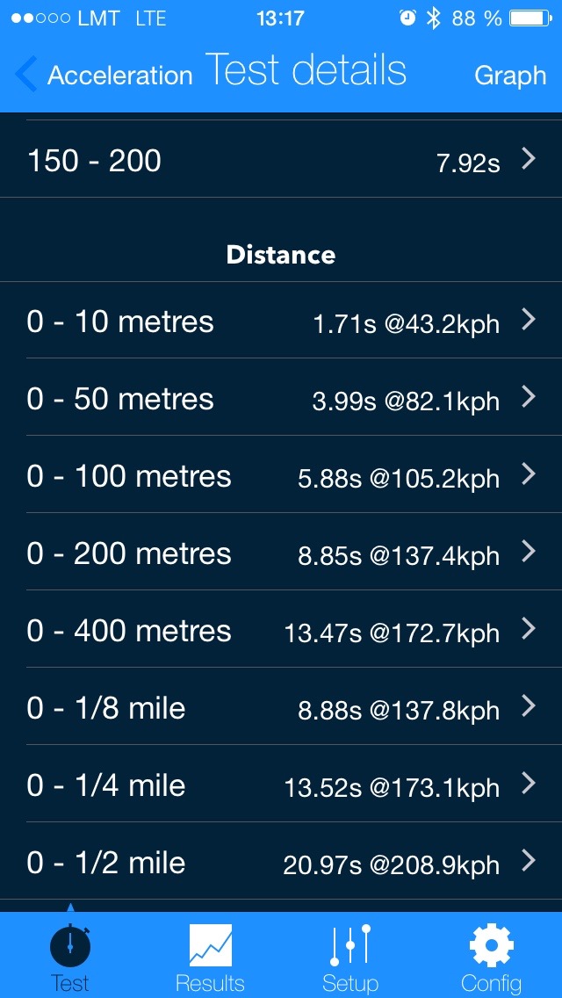Tap the battery indicator icon
Screen dimensions: 562x998
click(x=530, y=18)
